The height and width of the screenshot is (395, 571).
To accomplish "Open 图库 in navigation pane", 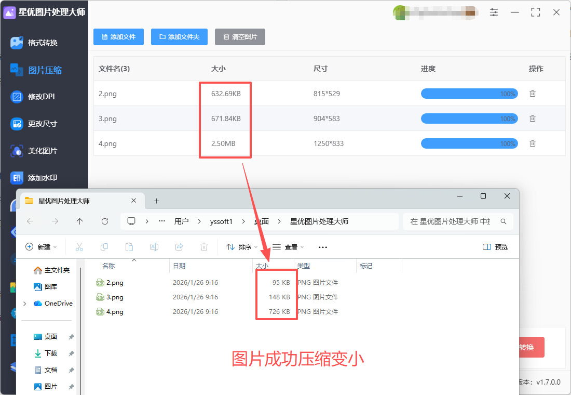I will coord(45,287).
